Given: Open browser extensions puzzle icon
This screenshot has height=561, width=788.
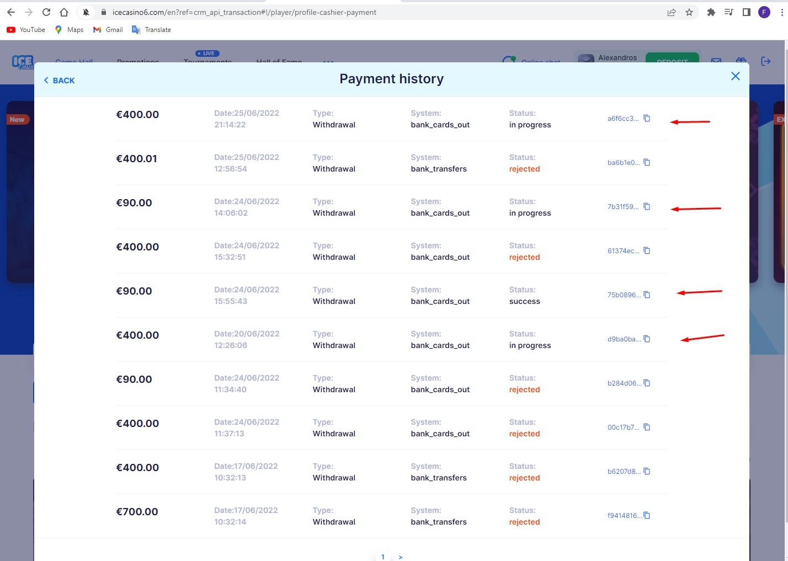Looking at the screenshot, I should coord(711,12).
